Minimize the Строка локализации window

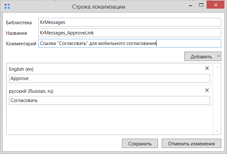pyautogui.click(x=191, y=5)
